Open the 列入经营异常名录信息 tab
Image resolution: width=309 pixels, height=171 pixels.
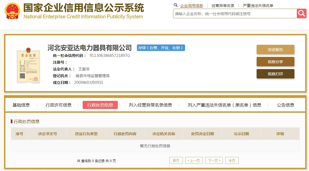click(150, 105)
